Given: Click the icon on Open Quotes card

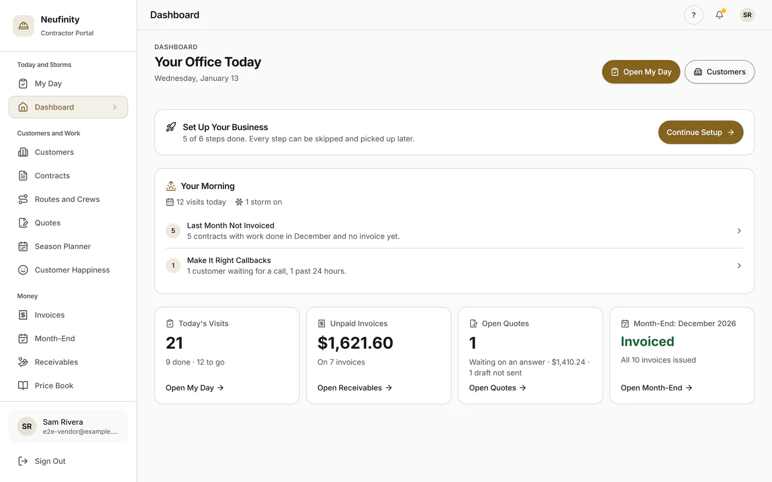Looking at the screenshot, I should coord(473,323).
